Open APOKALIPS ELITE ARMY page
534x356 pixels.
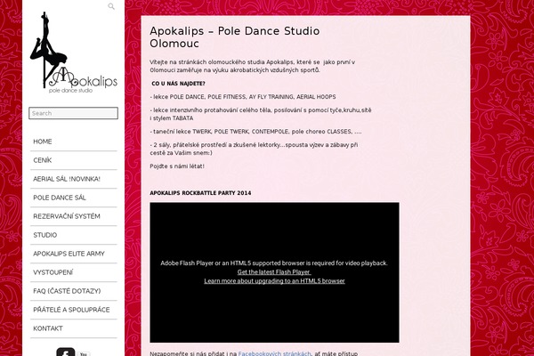74,255
